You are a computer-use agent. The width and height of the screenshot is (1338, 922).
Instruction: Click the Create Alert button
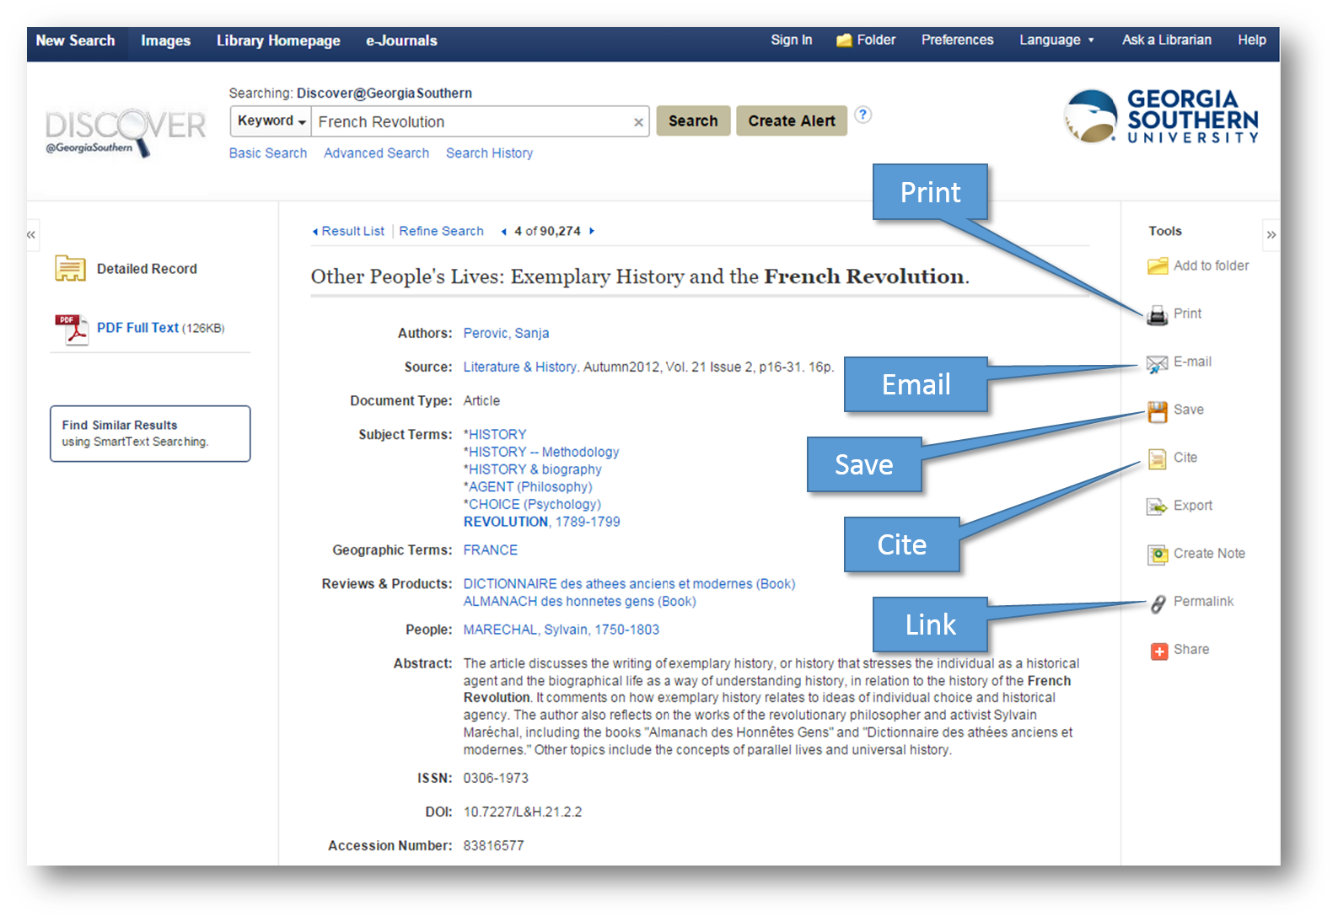tap(792, 121)
